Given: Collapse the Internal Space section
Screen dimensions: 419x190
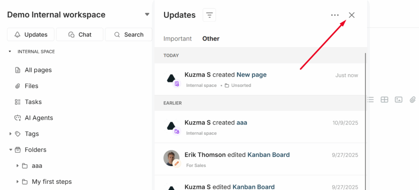Looking at the screenshot, I should click(x=10, y=52).
